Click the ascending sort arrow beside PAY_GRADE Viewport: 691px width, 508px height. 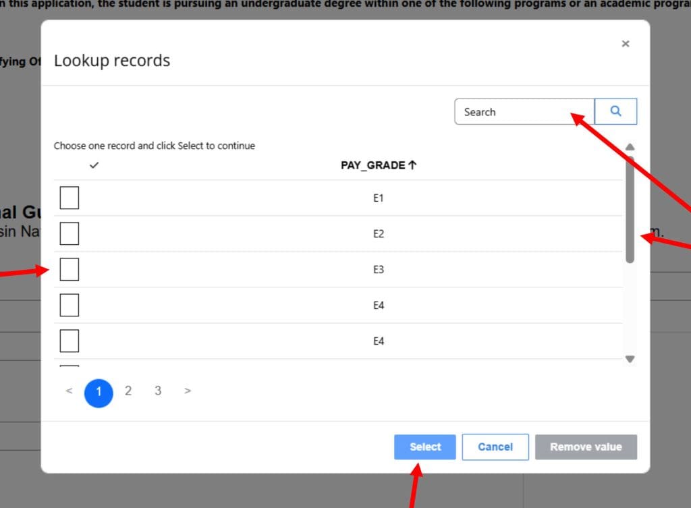tap(412, 165)
